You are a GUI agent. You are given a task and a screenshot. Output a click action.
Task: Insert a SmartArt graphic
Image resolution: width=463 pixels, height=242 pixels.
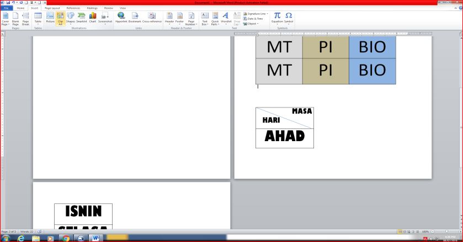pyautogui.click(x=81, y=18)
